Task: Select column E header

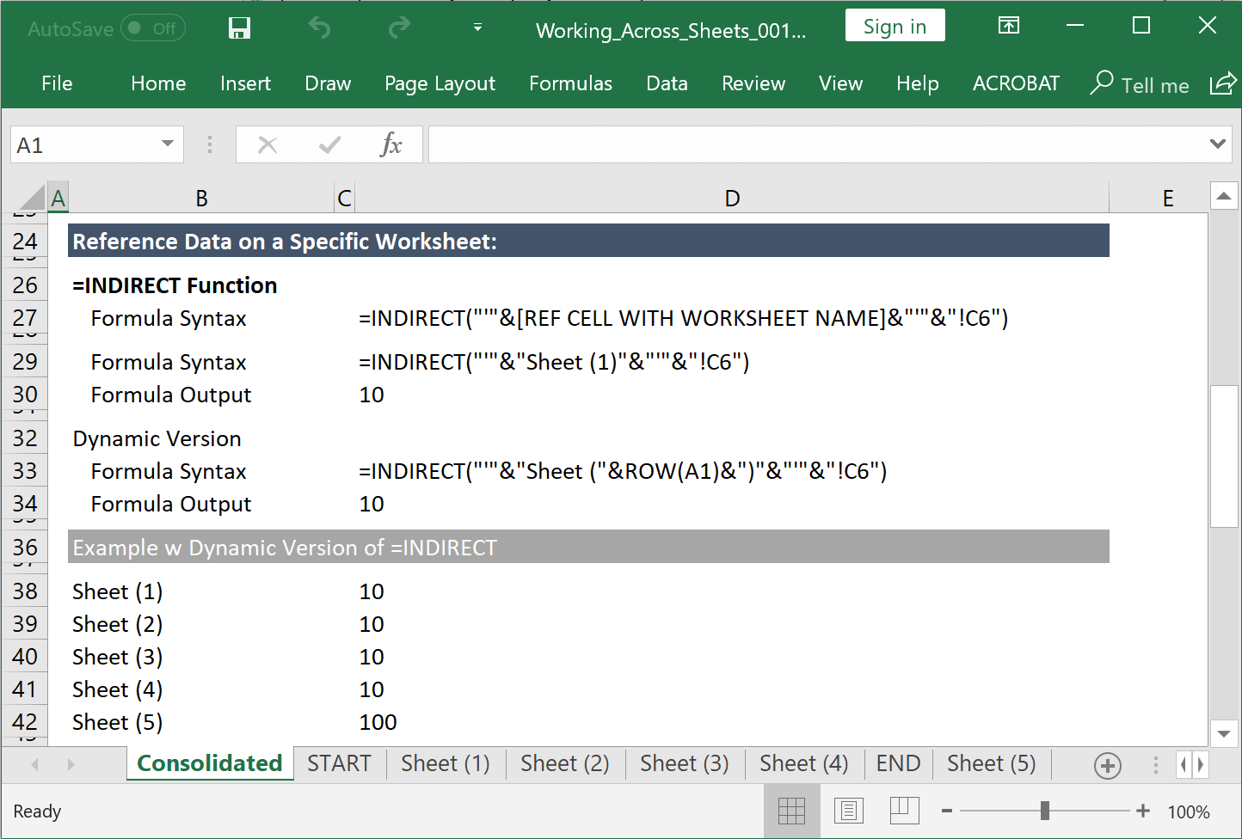Action: (x=1168, y=199)
